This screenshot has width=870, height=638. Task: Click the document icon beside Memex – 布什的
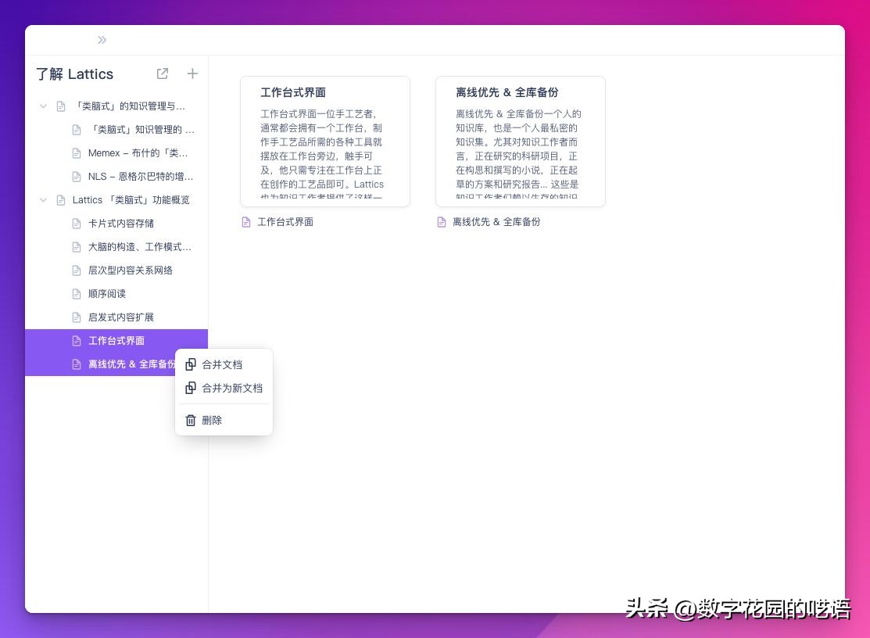pos(77,153)
